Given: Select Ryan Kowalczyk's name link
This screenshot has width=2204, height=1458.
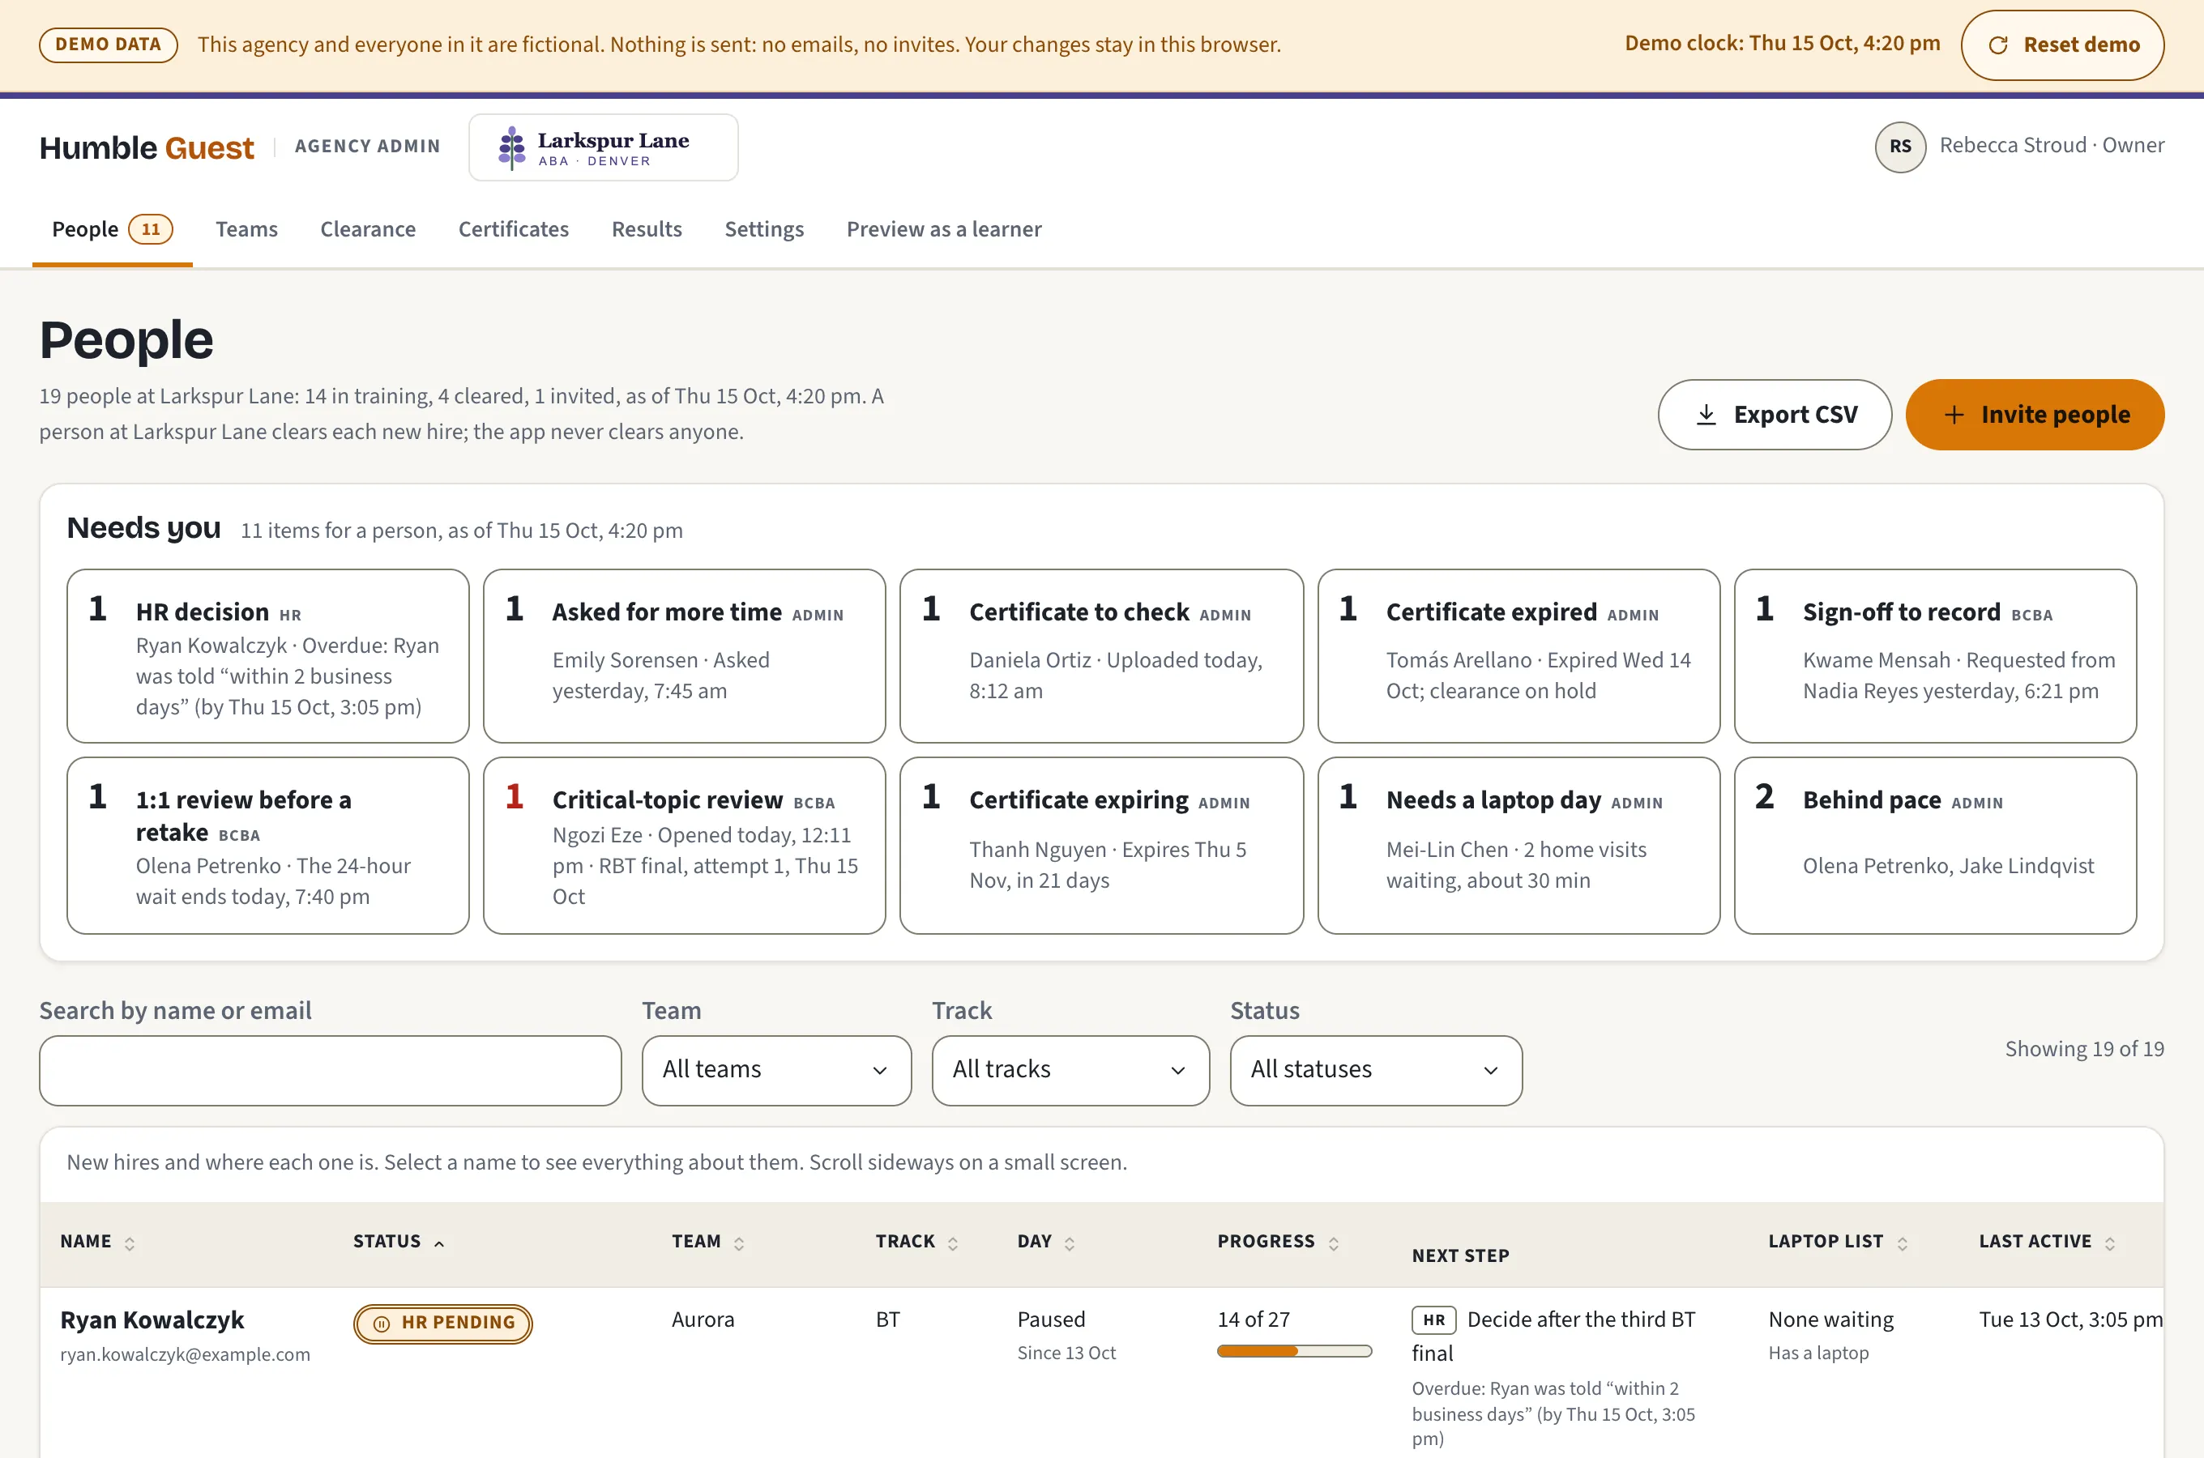Looking at the screenshot, I should point(152,1319).
